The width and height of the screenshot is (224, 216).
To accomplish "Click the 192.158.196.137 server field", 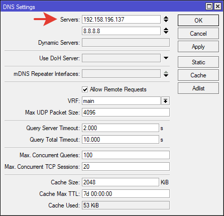I will point(121,20).
